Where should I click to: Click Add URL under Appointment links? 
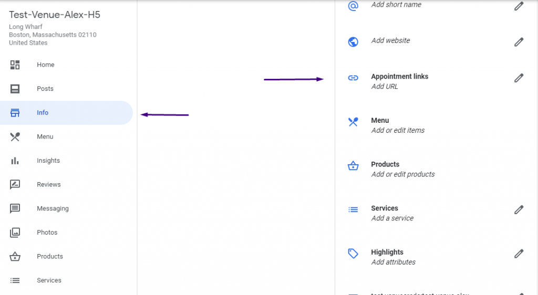385,86
